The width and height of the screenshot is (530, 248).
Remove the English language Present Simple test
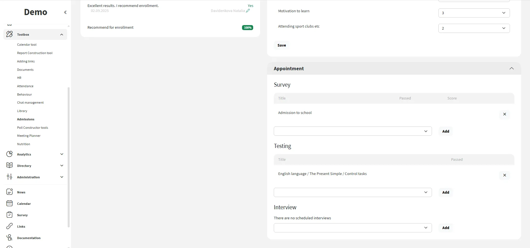point(504,175)
